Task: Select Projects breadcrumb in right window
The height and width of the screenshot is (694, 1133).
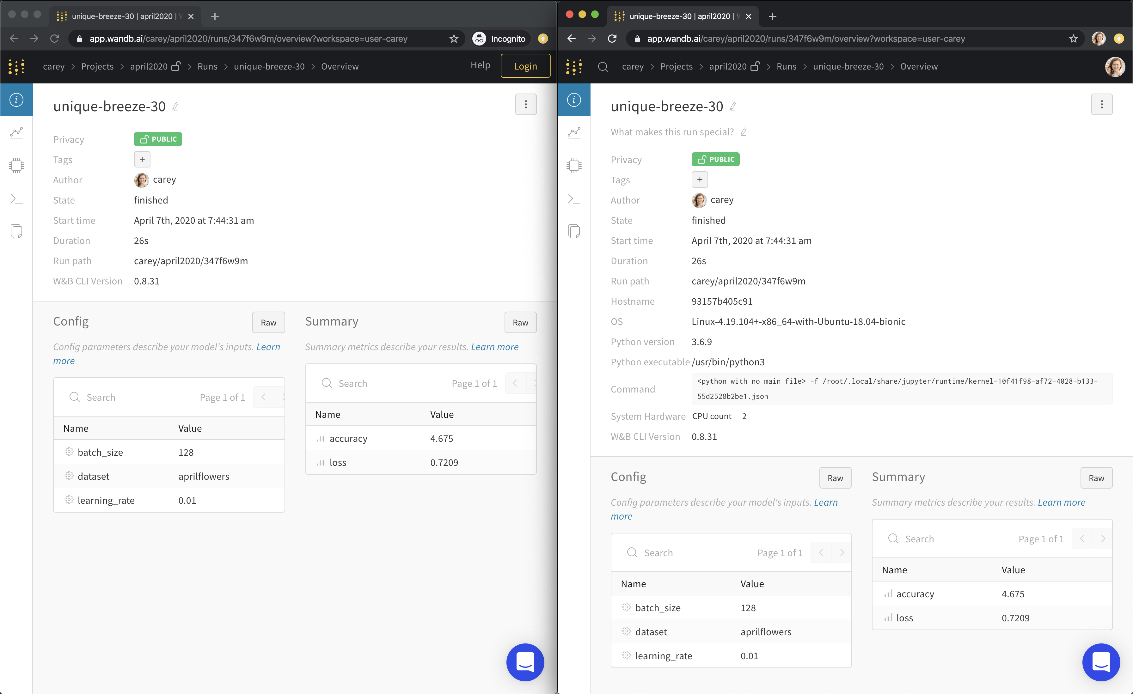Action: 676,67
